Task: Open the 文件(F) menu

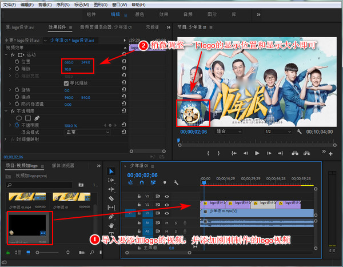Action: (9, 5)
